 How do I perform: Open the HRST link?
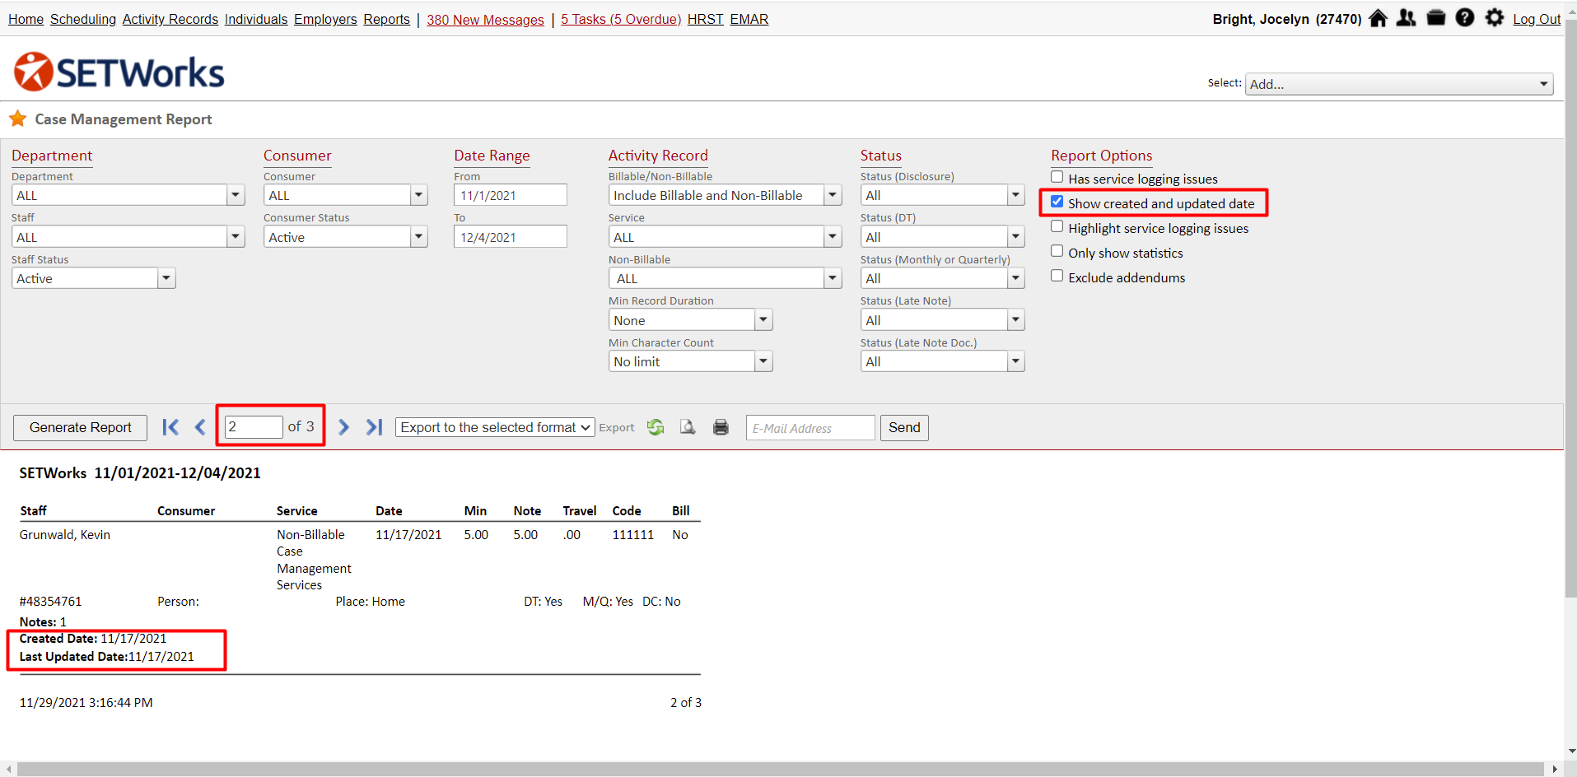[706, 19]
